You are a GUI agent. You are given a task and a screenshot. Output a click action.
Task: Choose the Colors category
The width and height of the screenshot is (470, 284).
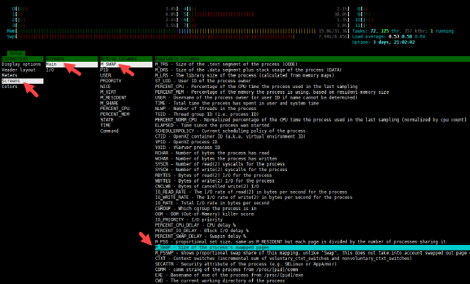click(x=10, y=87)
